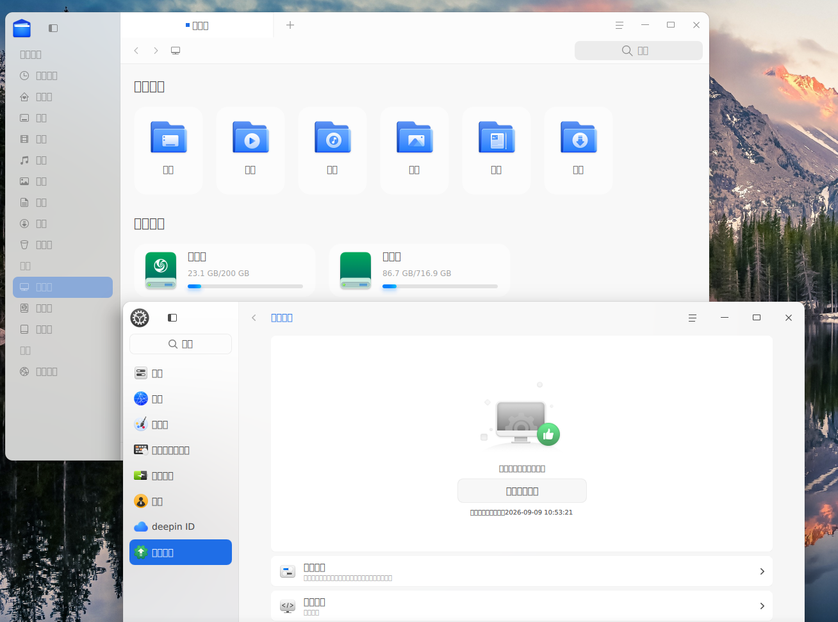Viewport: 838px width, 622px height.
Task: Click the 23.1 GB/200 GB disk usage bar
Action: click(245, 286)
